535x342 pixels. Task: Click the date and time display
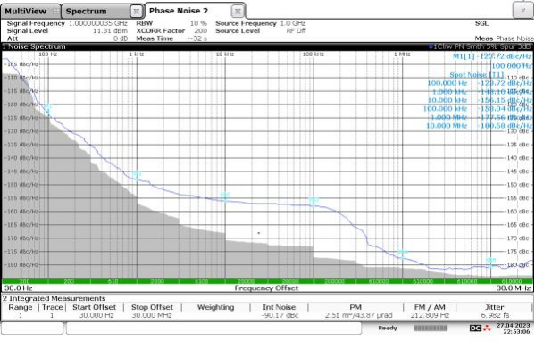[x=514, y=329]
